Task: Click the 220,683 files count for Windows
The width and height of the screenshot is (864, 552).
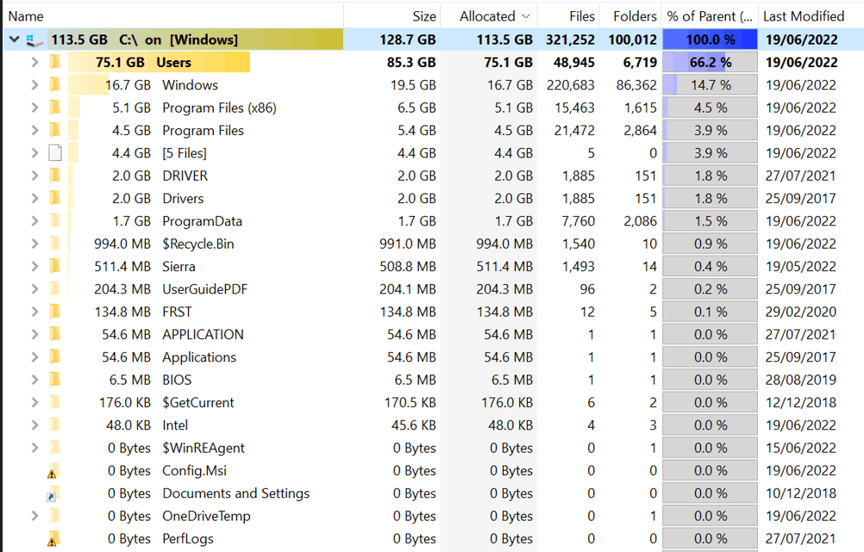Action: [x=570, y=84]
